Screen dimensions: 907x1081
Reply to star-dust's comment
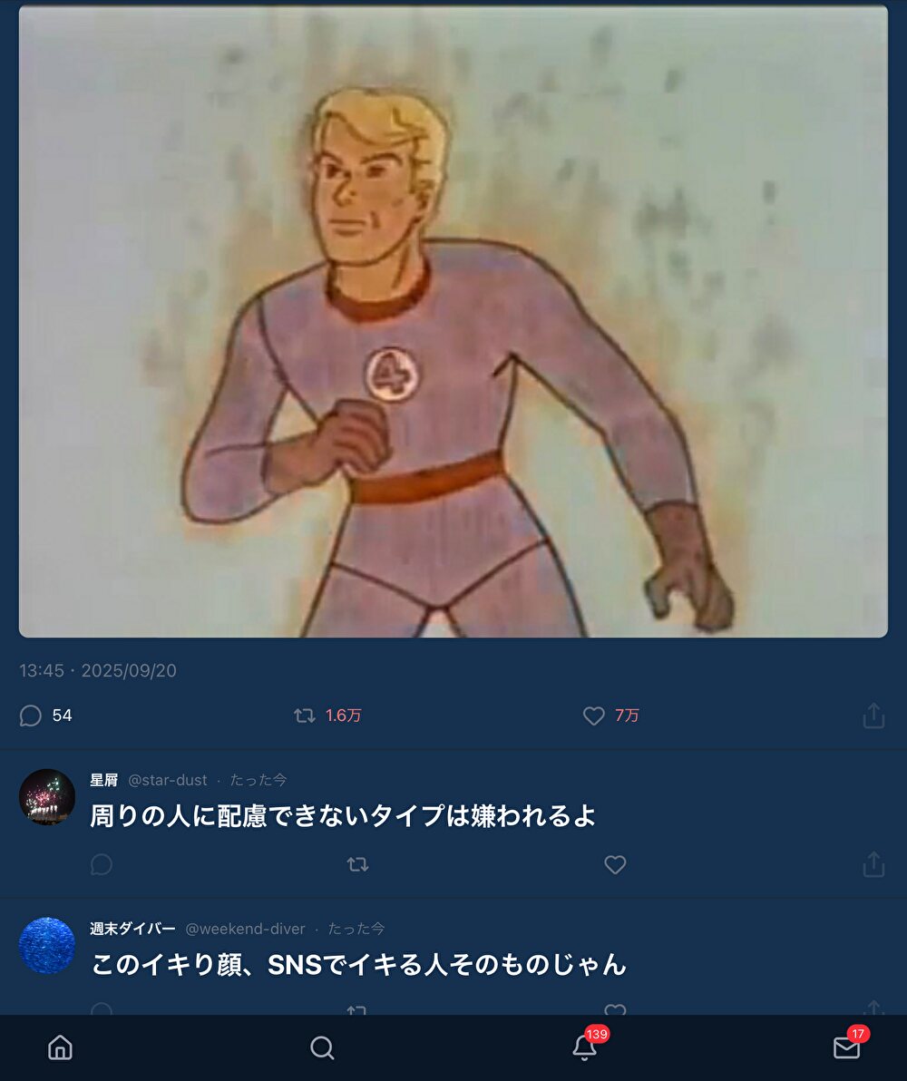point(102,864)
